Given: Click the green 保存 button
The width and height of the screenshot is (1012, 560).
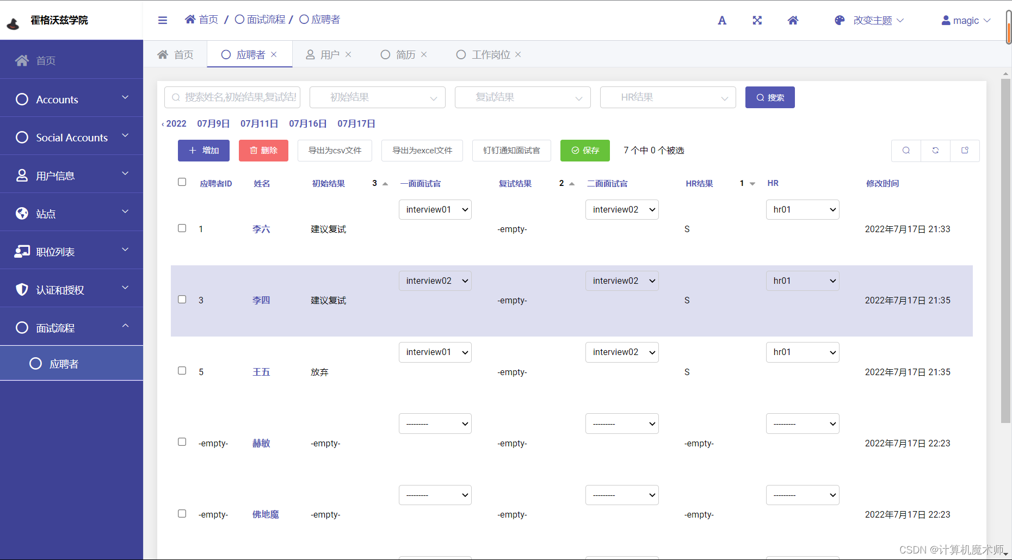Looking at the screenshot, I should [x=585, y=151].
